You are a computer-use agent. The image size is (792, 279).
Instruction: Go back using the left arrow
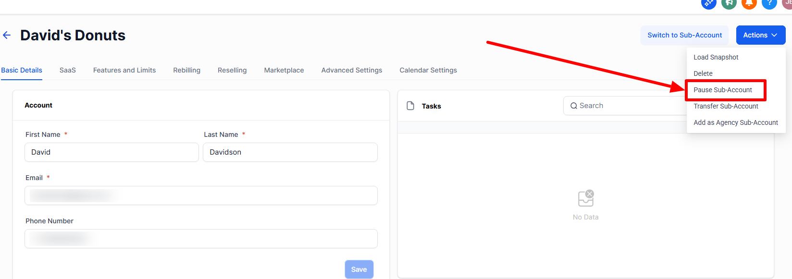pyautogui.click(x=7, y=35)
